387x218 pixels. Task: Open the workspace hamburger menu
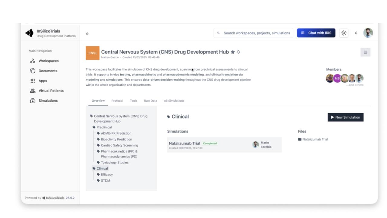pyautogui.click(x=365, y=52)
